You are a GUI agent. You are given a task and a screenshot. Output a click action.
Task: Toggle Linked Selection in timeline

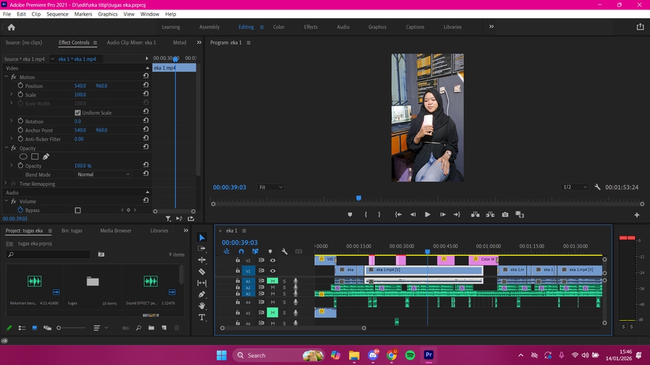(x=255, y=251)
